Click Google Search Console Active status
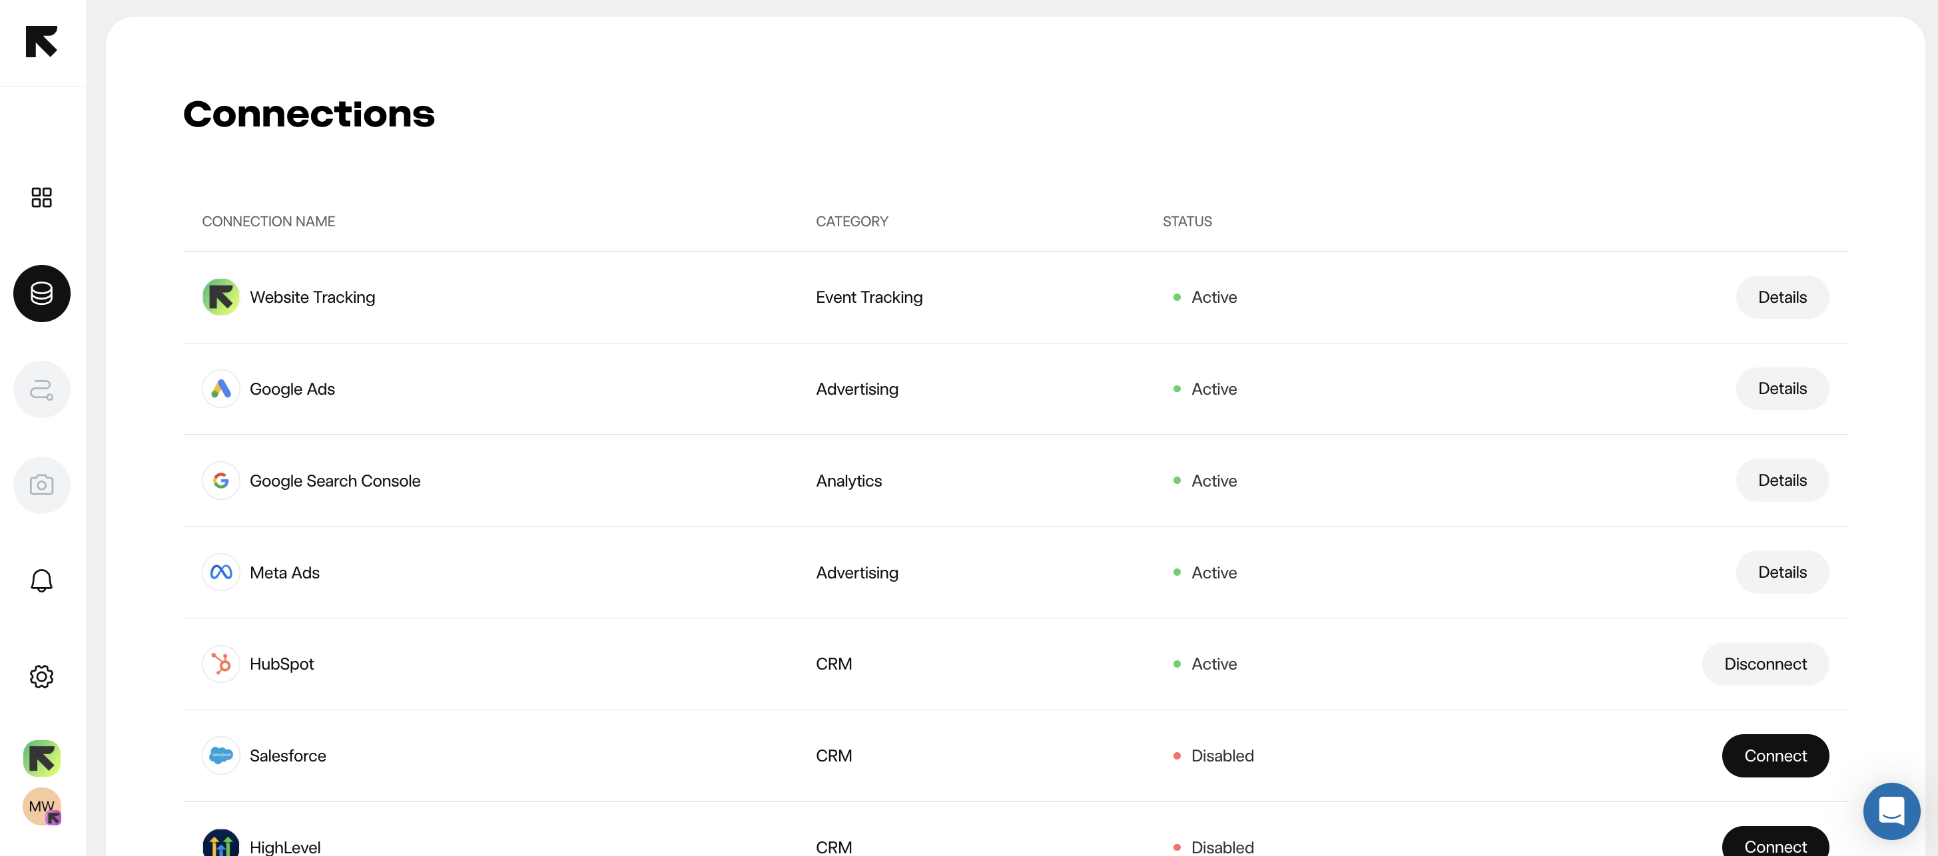Image resolution: width=1938 pixels, height=856 pixels. point(1205,481)
